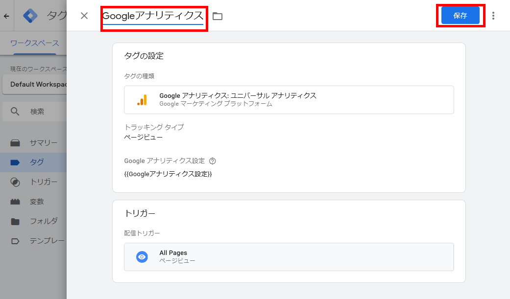Viewport: 510px width, 299px height.
Task: Click the フォルダ folder icon in sidebar
Action: click(15, 222)
